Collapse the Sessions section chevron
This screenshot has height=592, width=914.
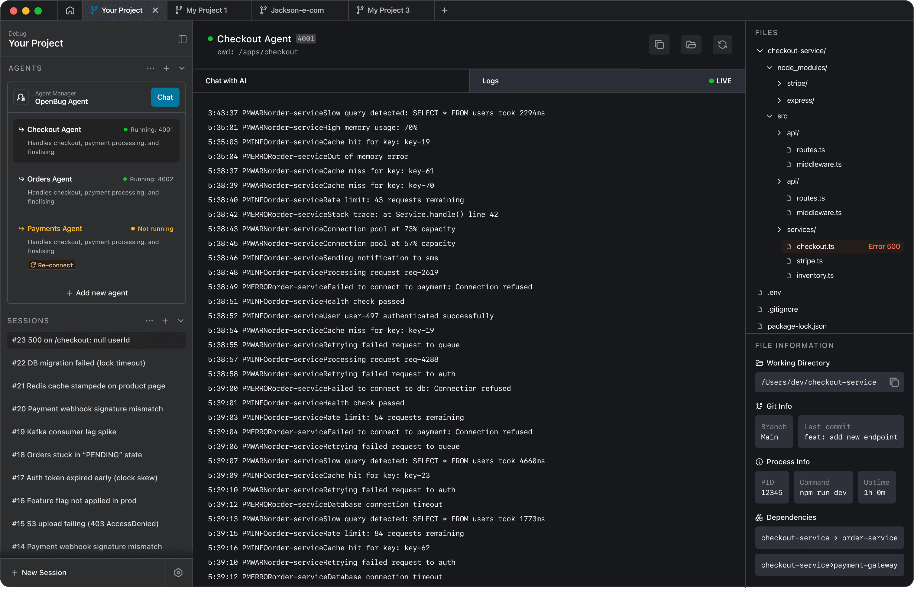coord(181,321)
